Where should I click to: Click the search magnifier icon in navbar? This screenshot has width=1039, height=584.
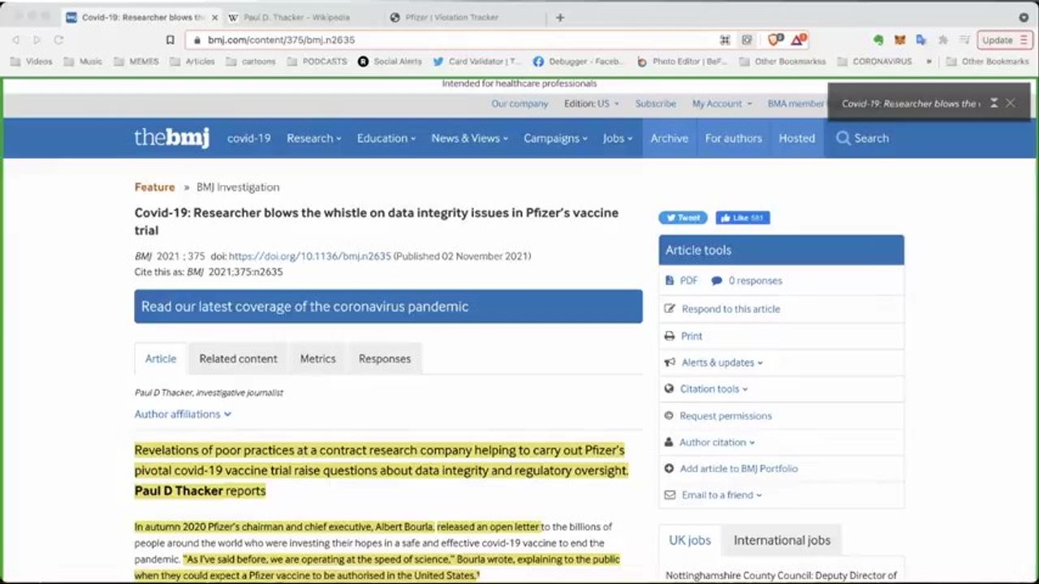843,138
